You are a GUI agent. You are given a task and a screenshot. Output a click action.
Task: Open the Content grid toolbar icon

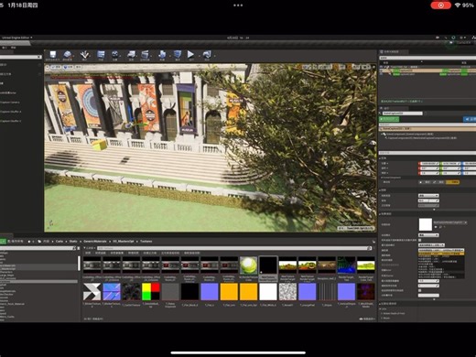[x=101, y=55]
